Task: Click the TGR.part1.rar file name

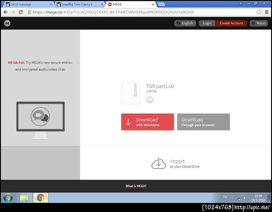Action: pos(160,86)
